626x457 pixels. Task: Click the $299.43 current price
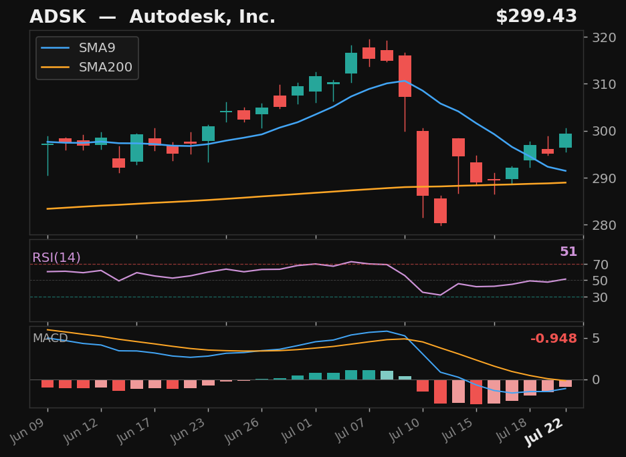tap(536, 17)
